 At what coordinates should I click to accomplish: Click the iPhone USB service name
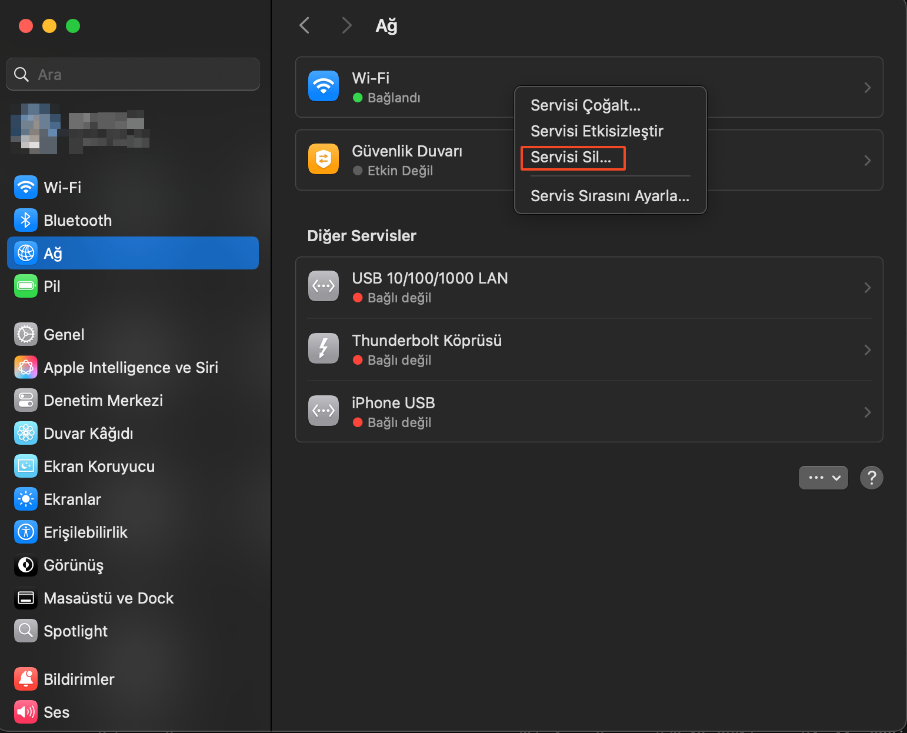click(394, 403)
